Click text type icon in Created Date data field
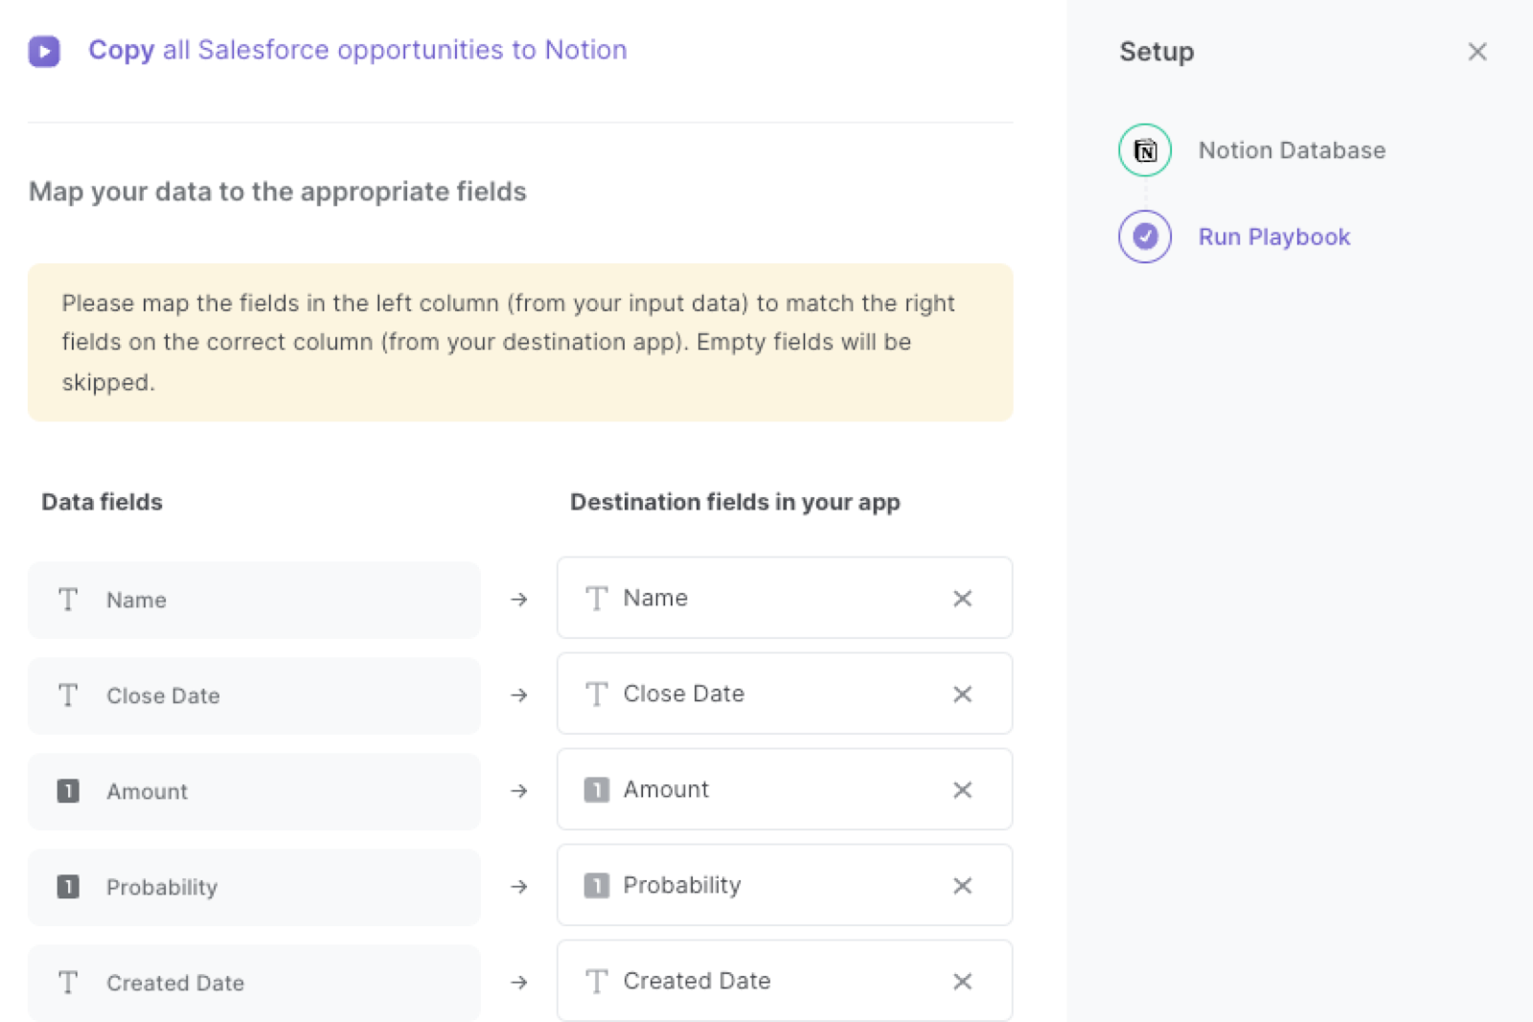1533x1022 pixels. coord(68,983)
